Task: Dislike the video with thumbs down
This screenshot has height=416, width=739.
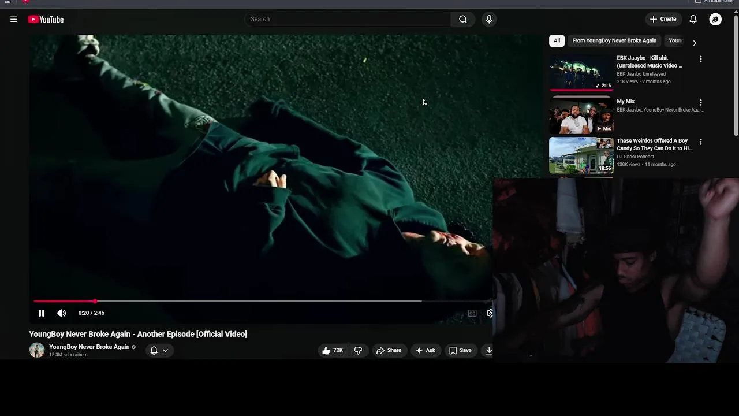Action: (358, 350)
